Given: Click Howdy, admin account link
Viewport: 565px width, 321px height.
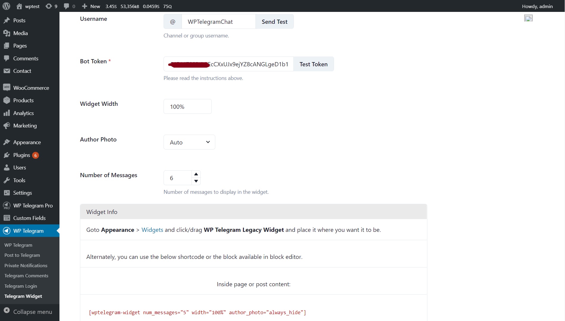Looking at the screenshot, I should 537,6.
